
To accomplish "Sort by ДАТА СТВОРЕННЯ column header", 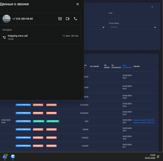I will point(127,66).
